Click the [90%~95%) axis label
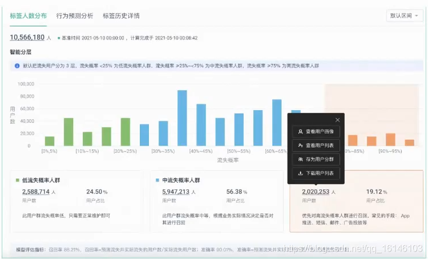 (x=390, y=151)
